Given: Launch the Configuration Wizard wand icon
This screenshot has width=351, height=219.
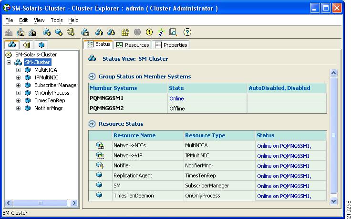Looking at the screenshot, I should (x=161, y=33).
